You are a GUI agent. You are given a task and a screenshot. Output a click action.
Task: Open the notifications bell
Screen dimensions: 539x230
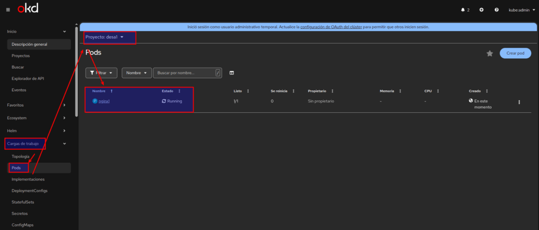(465, 10)
